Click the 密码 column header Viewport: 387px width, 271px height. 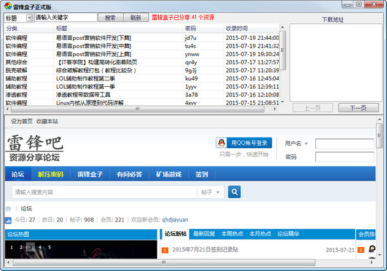pyautogui.click(x=203, y=28)
